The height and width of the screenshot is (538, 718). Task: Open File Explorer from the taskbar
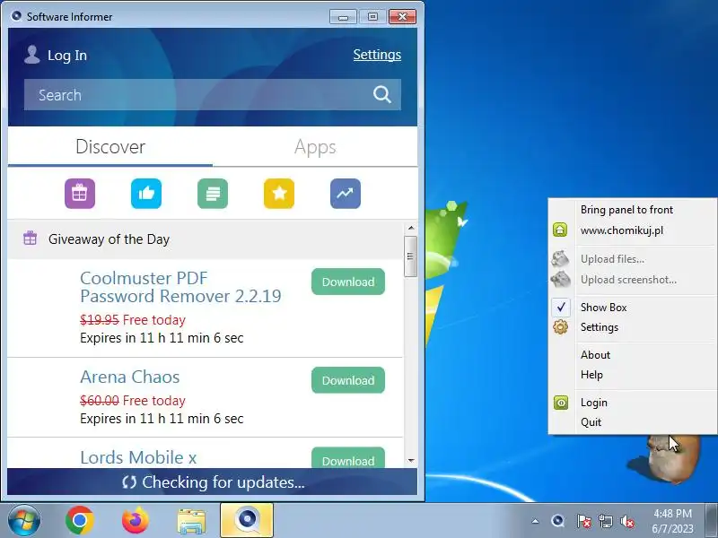pyautogui.click(x=191, y=521)
